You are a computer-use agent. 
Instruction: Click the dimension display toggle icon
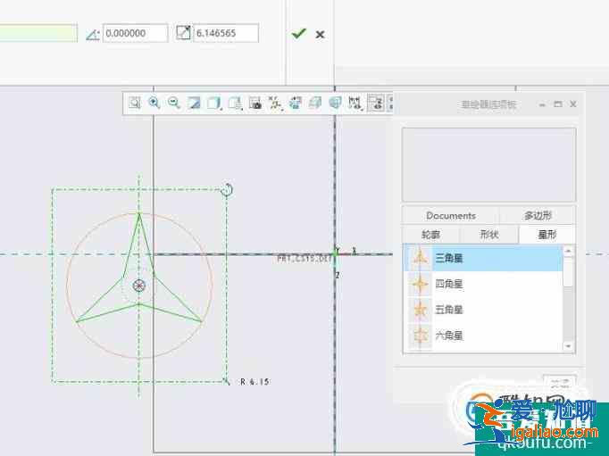[x=376, y=104]
